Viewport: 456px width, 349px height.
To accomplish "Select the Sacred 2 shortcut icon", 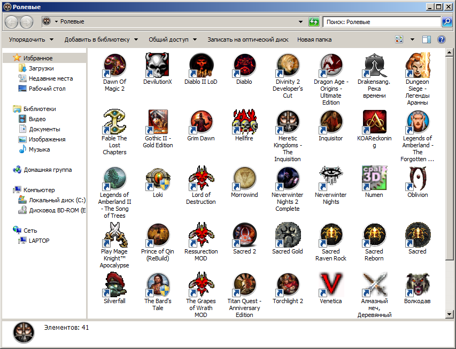I will point(244,235).
